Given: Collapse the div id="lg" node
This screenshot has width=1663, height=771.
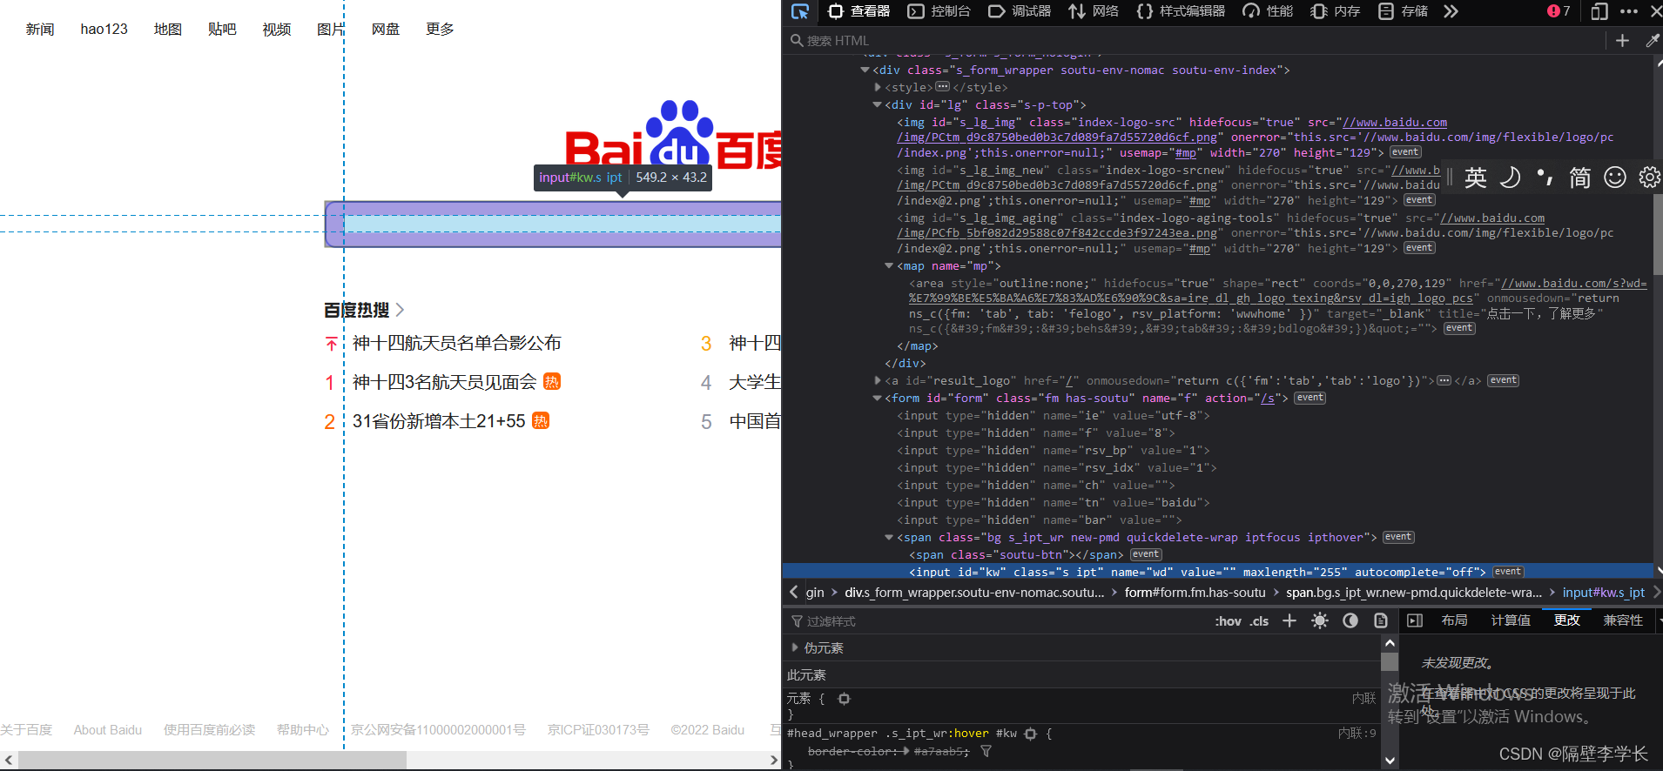Looking at the screenshot, I should point(877,104).
